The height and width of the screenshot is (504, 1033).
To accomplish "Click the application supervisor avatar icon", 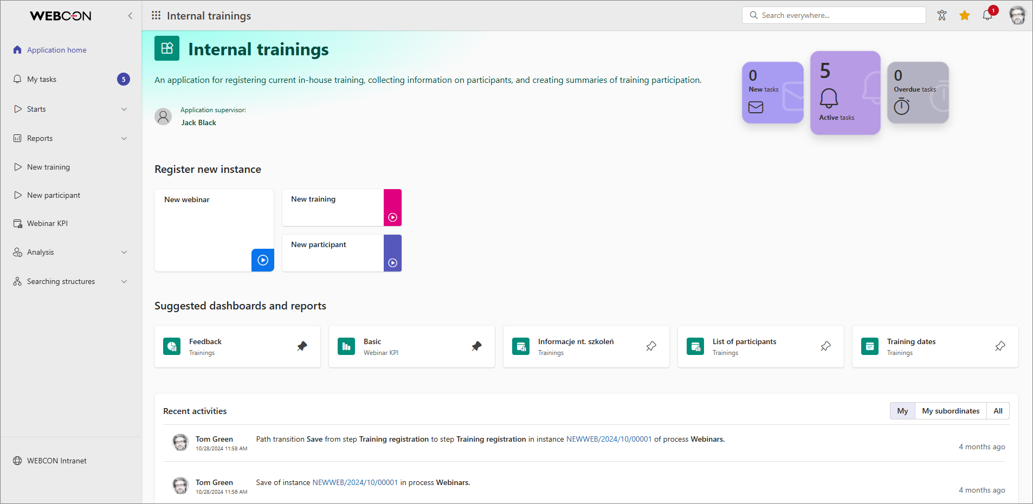I will (163, 117).
